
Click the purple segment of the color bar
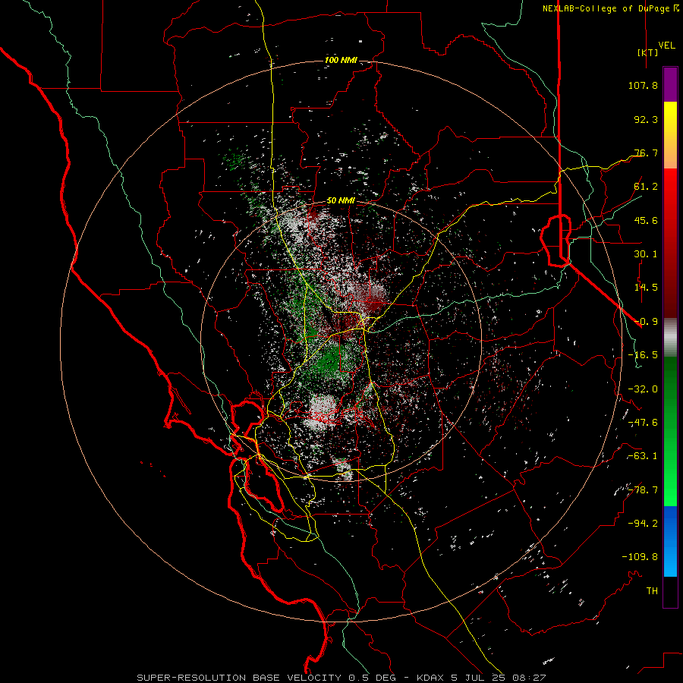coord(670,84)
